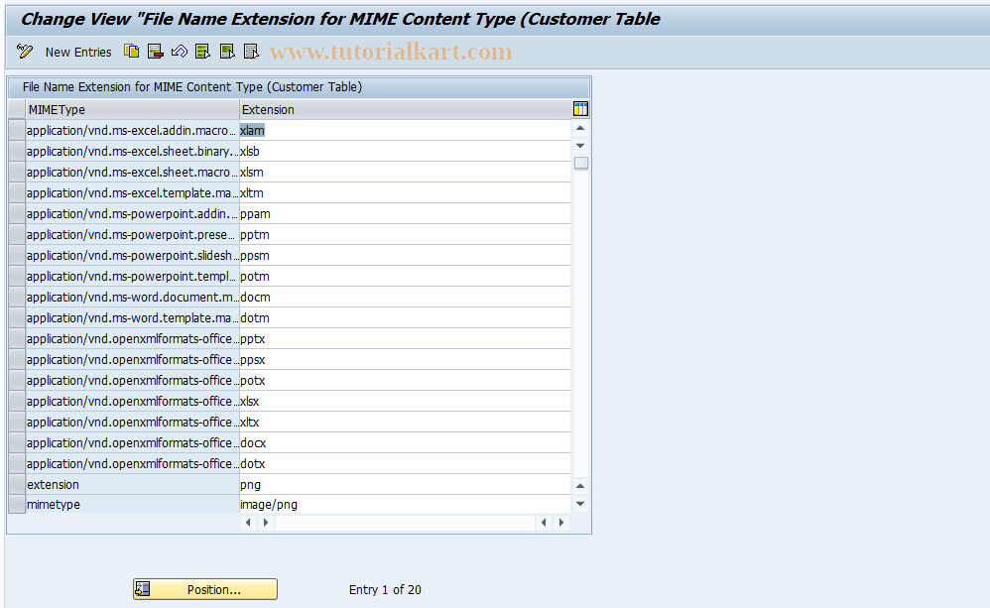Click the docx extension field
This screenshot has width=990, height=608.
(x=405, y=442)
